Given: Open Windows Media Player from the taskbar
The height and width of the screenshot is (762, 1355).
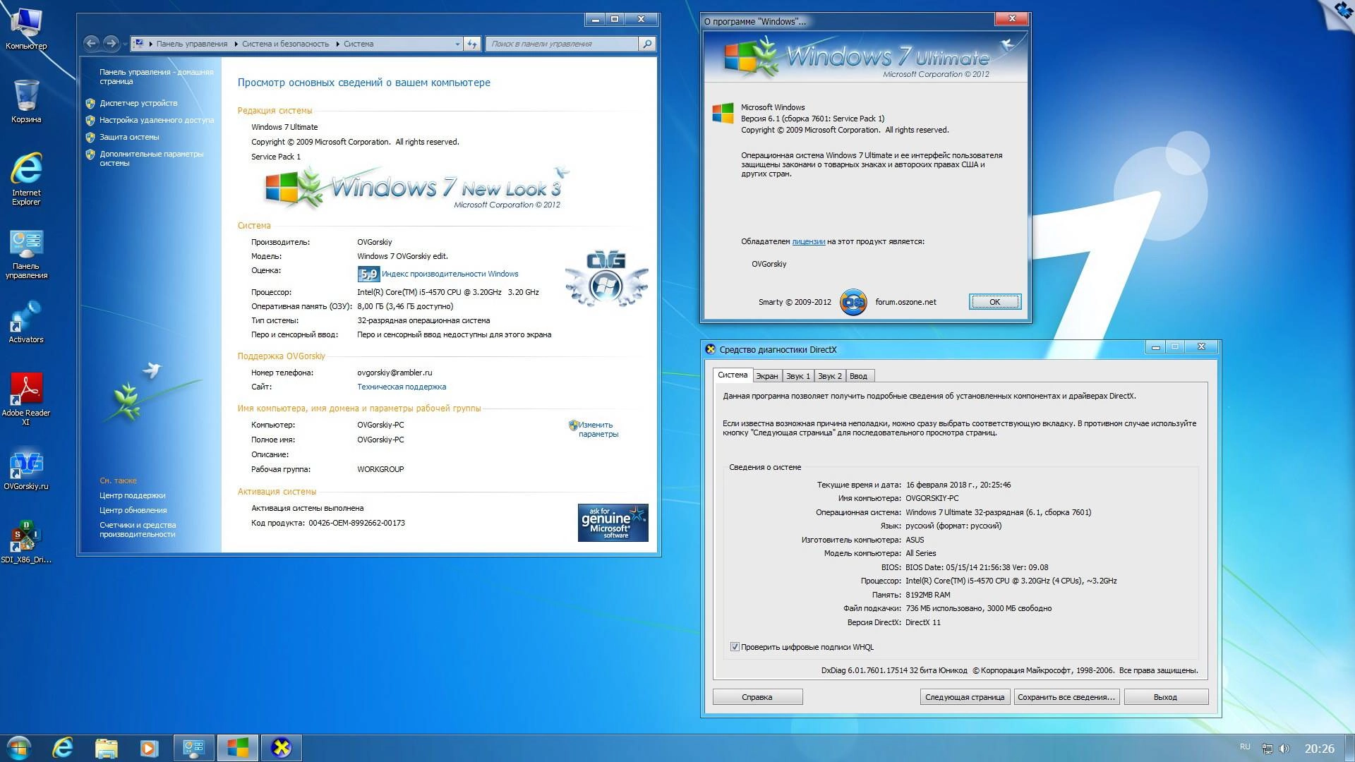Looking at the screenshot, I should (148, 747).
